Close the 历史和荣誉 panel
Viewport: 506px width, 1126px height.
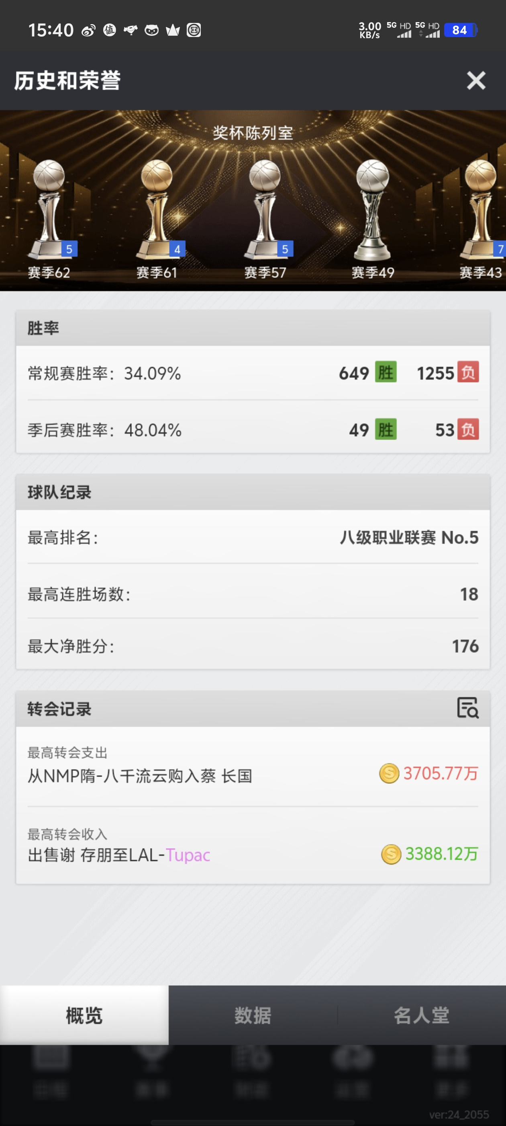point(476,80)
